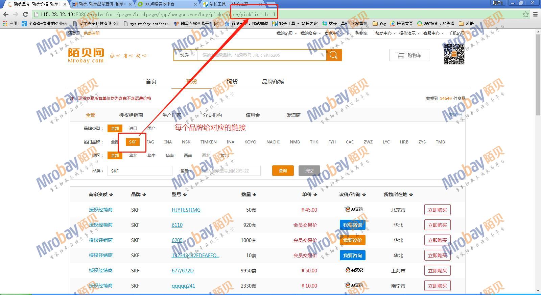This screenshot has height=295, width=541.
Task: Select 华北 region filter
Action: click(133, 156)
